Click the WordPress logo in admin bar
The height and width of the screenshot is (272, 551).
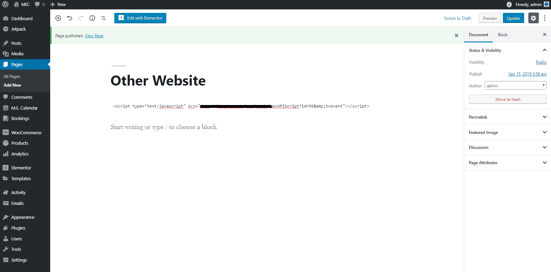point(5,5)
